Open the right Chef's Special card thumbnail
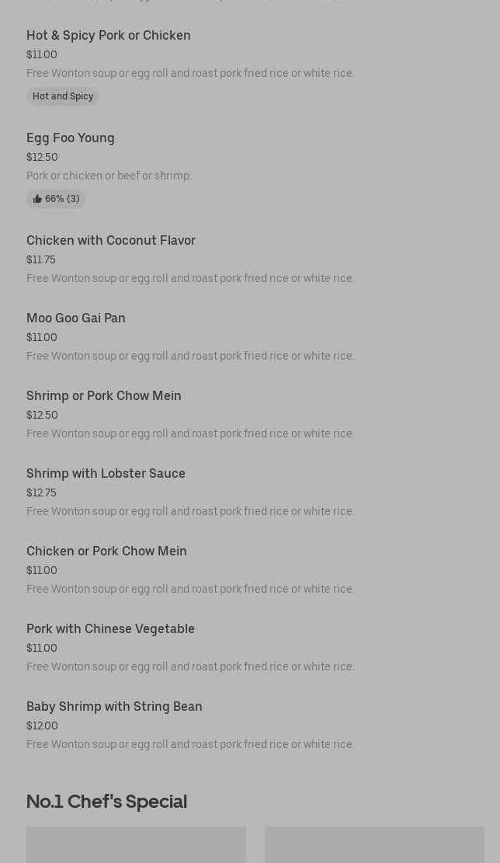Screen dimensions: 500x863 click(x=374, y=845)
